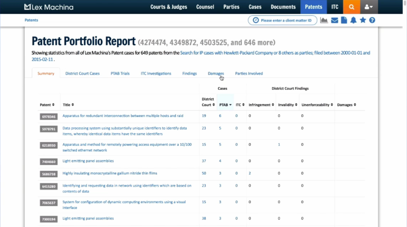Open the help question mark icon

pyautogui.click(x=372, y=20)
